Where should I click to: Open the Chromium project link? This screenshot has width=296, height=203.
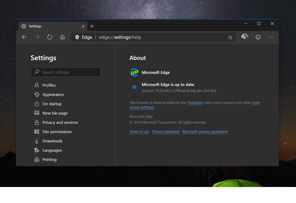195,103
